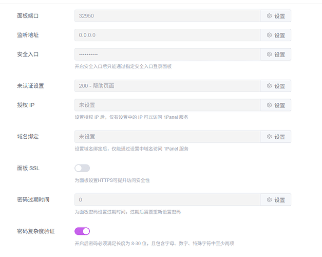Image resolution: width=322 pixels, height=257 pixels.
Task: Click the 授权 IP label
Action: click(26, 105)
